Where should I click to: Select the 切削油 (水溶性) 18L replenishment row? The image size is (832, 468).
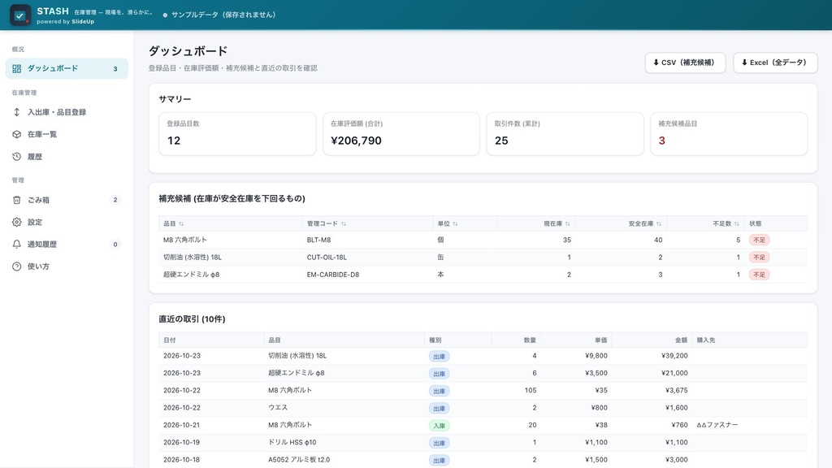pyautogui.click(x=483, y=258)
